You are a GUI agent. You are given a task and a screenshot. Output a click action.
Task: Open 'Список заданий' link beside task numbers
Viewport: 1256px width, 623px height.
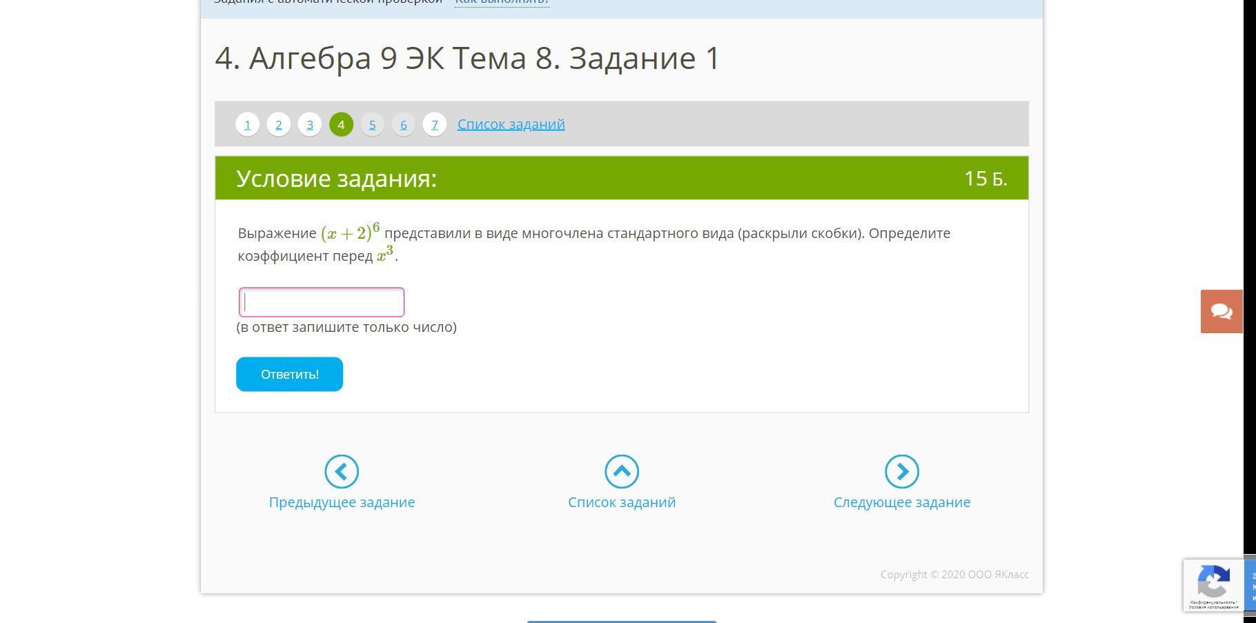[511, 124]
